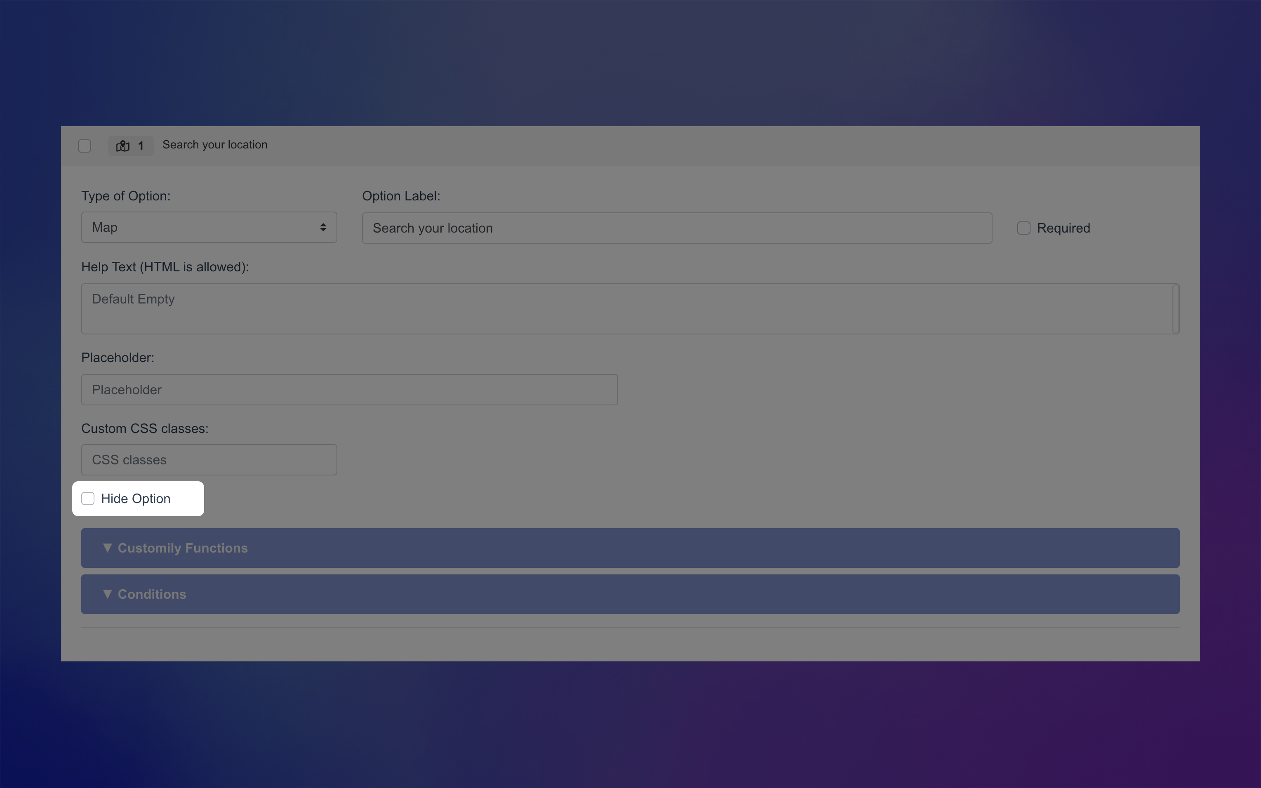Screen dimensions: 1261x788
Task: Click the triangle beside Customily Functions
Action: tap(107, 548)
